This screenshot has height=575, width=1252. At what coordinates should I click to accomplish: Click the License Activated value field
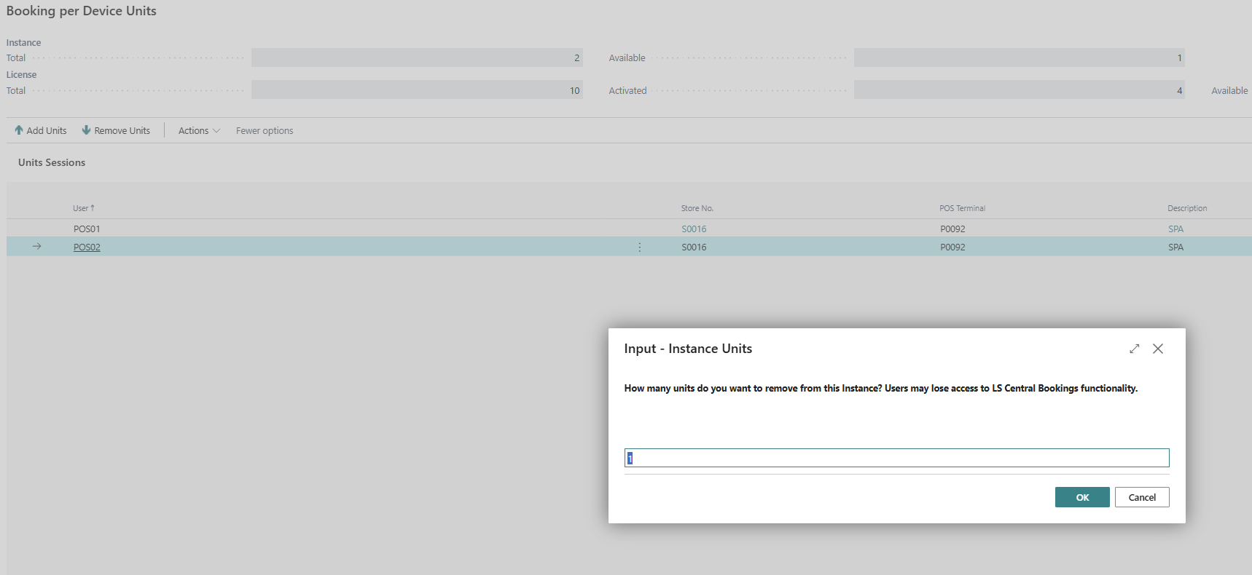coord(1019,90)
